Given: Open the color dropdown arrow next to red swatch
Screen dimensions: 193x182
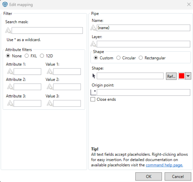Looking at the screenshot, I should point(188,76).
